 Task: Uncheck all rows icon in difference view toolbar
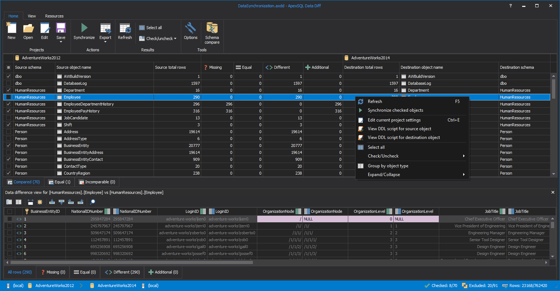tap(19, 202)
